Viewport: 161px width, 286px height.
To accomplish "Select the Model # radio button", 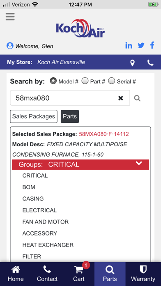I will pyautogui.click(x=53, y=81).
